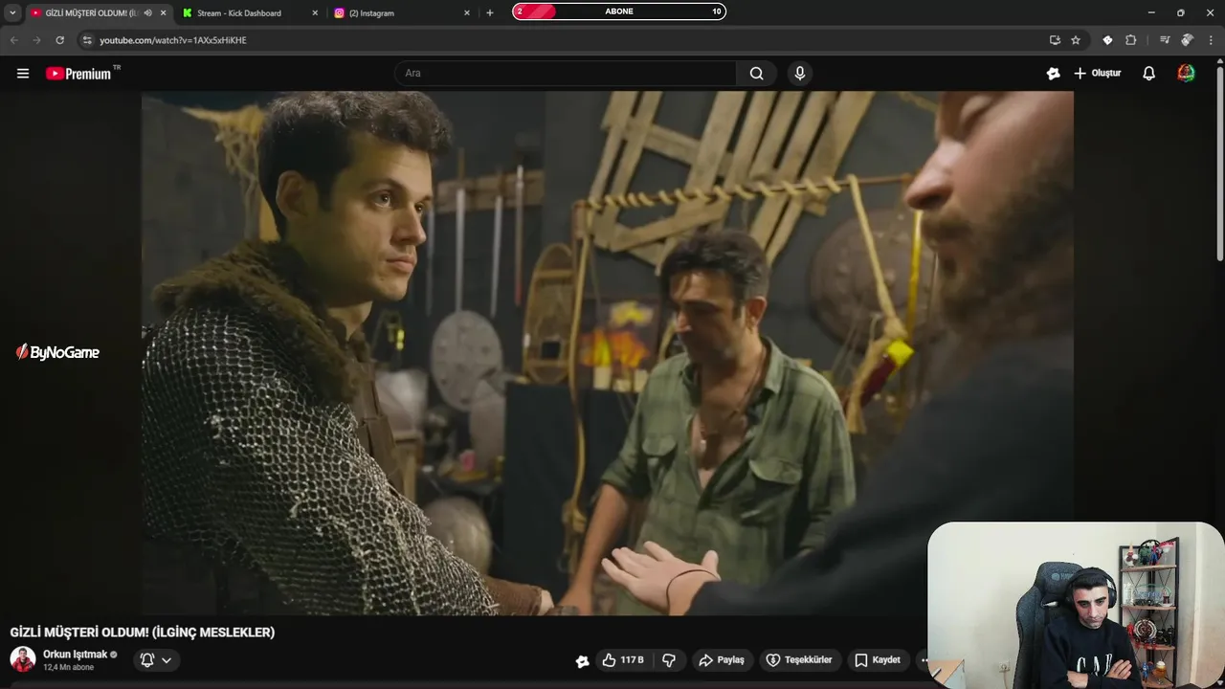Share the video using Paylaş
The image size is (1225, 689).
click(x=722, y=660)
